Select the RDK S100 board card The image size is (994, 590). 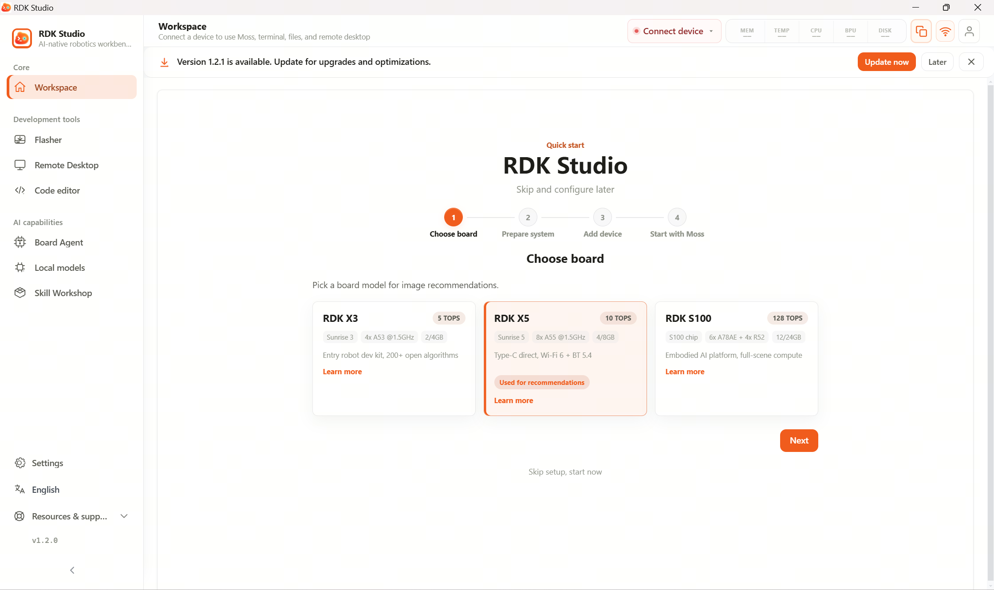click(x=737, y=359)
